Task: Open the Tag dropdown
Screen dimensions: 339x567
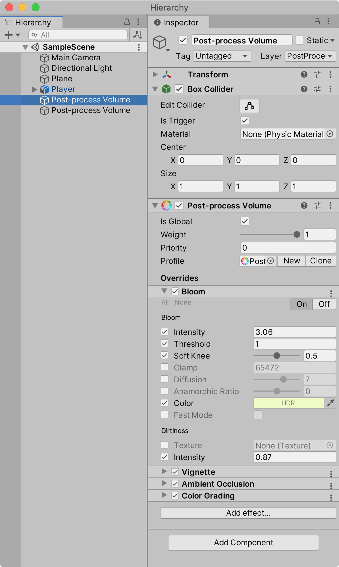Action: tap(222, 56)
